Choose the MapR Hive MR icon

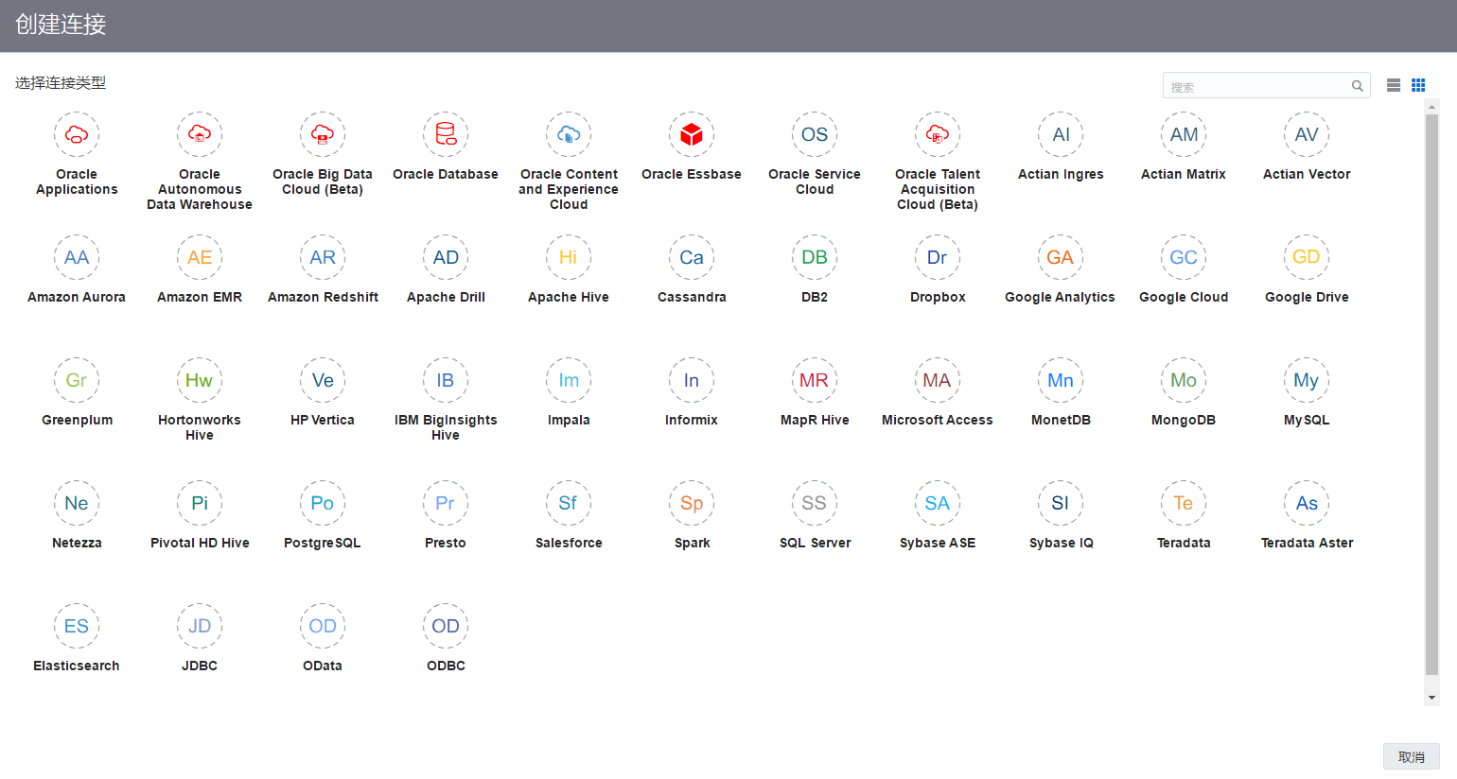[x=815, y=380]
